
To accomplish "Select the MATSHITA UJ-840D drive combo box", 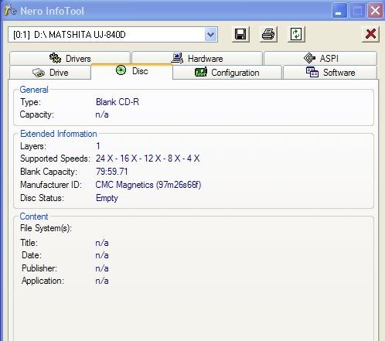I will coord(113,34).
